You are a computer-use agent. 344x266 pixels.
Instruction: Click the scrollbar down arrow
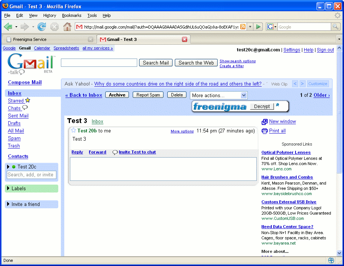(x=339, y=253)
